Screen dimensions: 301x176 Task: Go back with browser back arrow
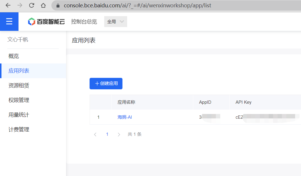(x=8, y=5)
